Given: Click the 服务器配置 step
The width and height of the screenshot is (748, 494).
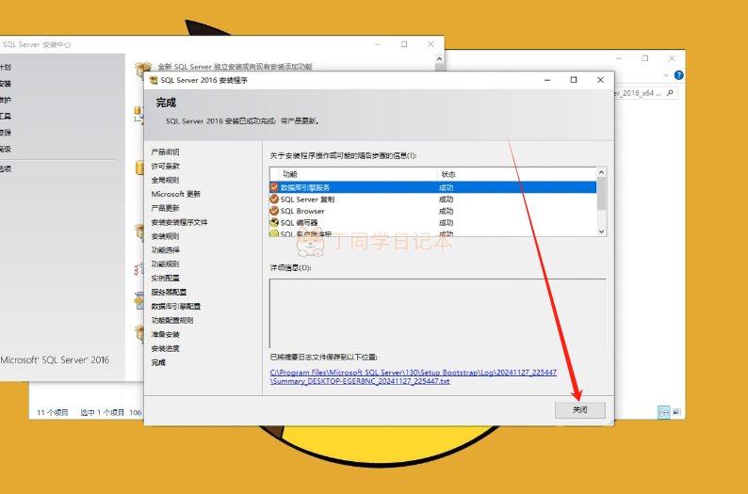Looking at the screenshot, I should point(169,292).
